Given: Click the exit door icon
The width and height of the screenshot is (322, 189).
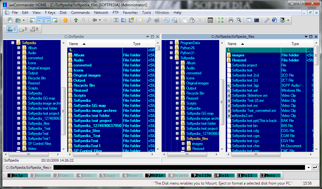Looking at the screenshot, I should pos(283,20).
